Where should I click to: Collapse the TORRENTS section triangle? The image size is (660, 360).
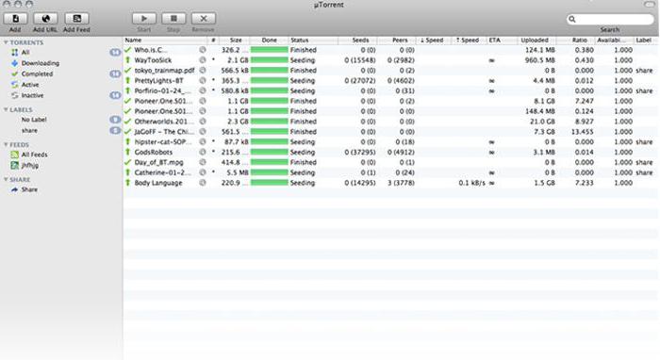click(6, 42)
